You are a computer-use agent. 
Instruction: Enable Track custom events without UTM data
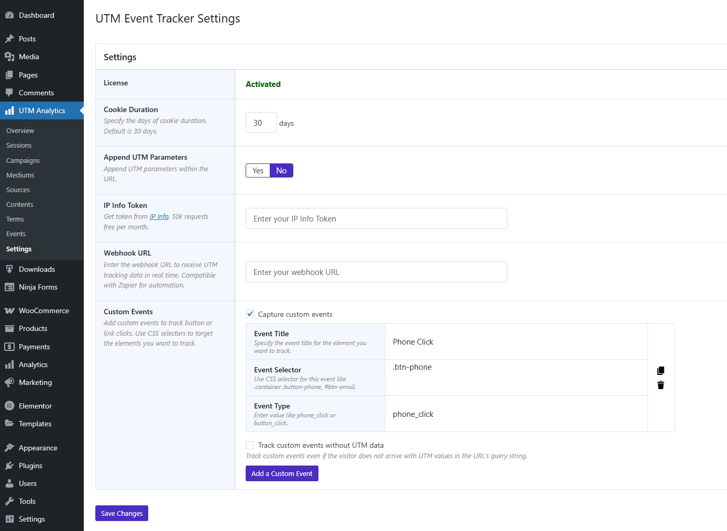point(250,445)
